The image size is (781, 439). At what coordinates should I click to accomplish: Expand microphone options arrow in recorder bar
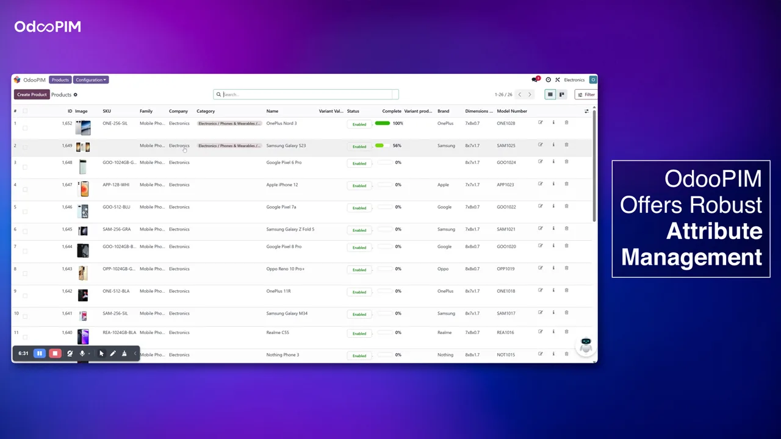click(89, 354)
